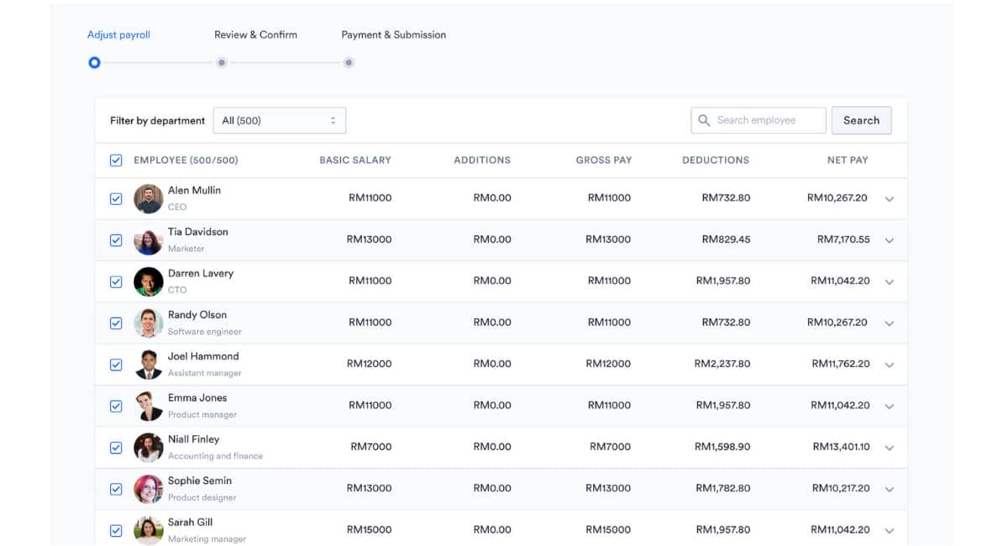Uncheck Tia Davidson's row checkbox
The width and height of the screenshot is (1008, 546).
pyautogui.click(x=115, y=239)
